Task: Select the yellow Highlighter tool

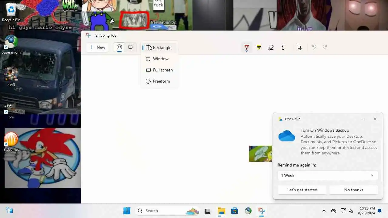Action: coord(259,47)
